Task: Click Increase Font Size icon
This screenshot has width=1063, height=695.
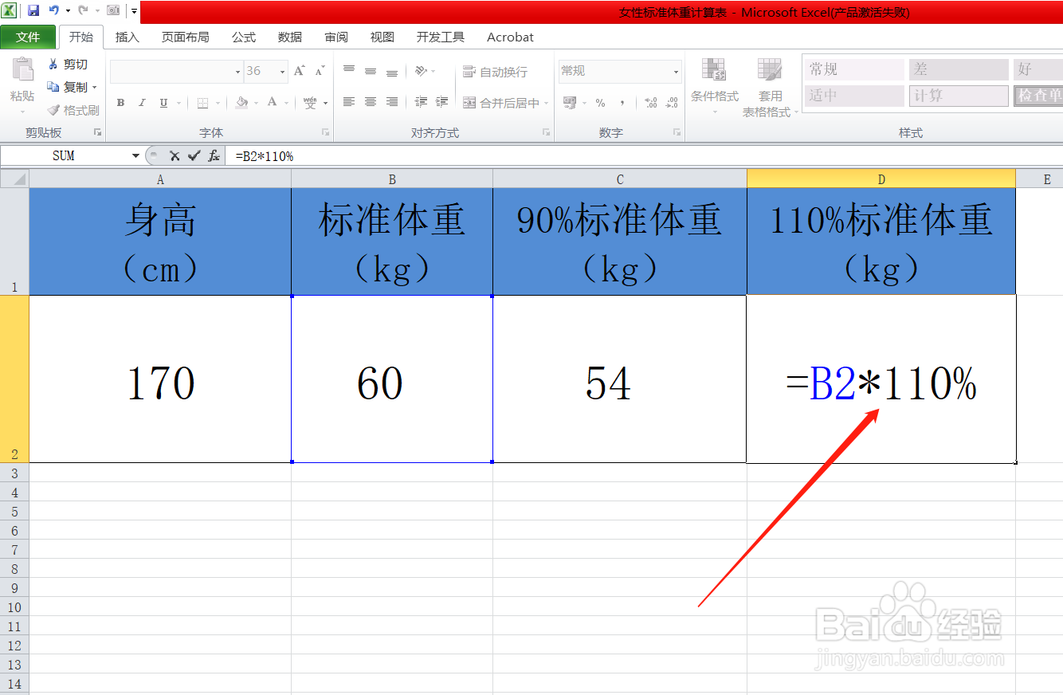Action: 300,71
